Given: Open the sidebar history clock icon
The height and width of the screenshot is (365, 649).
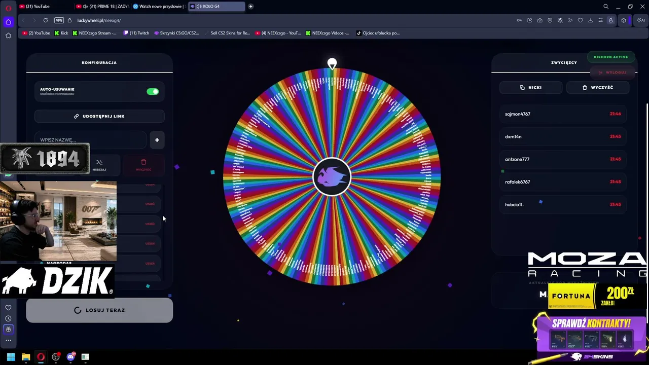Looking at the screenshot, I should [x=8, y=318].
